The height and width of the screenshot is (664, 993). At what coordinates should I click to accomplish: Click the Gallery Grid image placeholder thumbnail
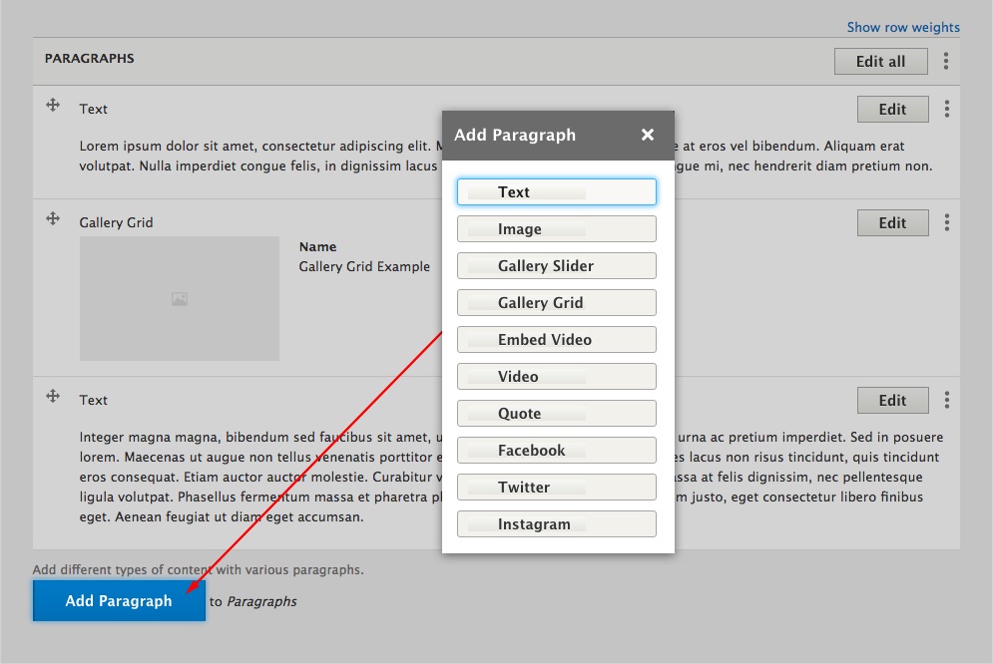point(180,298)
